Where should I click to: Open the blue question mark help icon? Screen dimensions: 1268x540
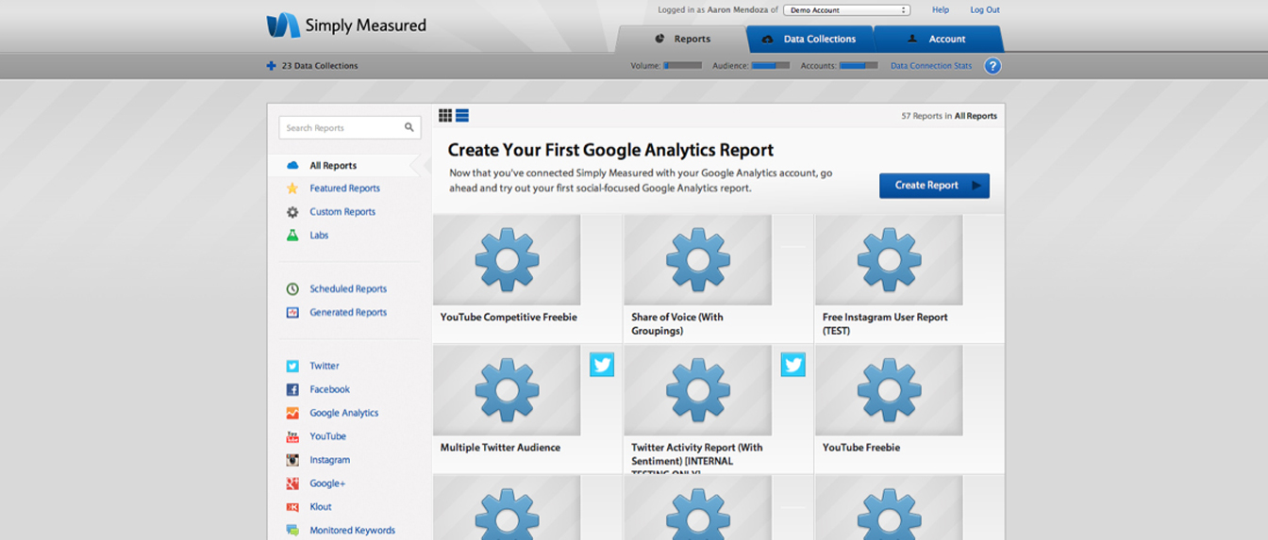993,66
